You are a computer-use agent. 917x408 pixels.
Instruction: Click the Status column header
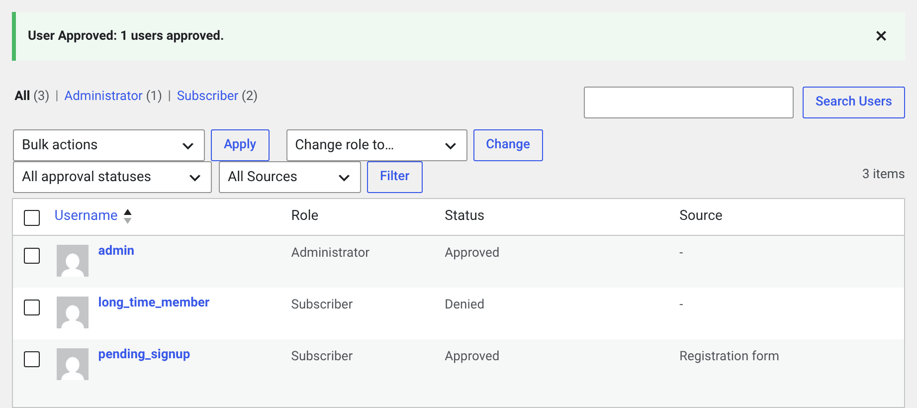click(464, 215)
